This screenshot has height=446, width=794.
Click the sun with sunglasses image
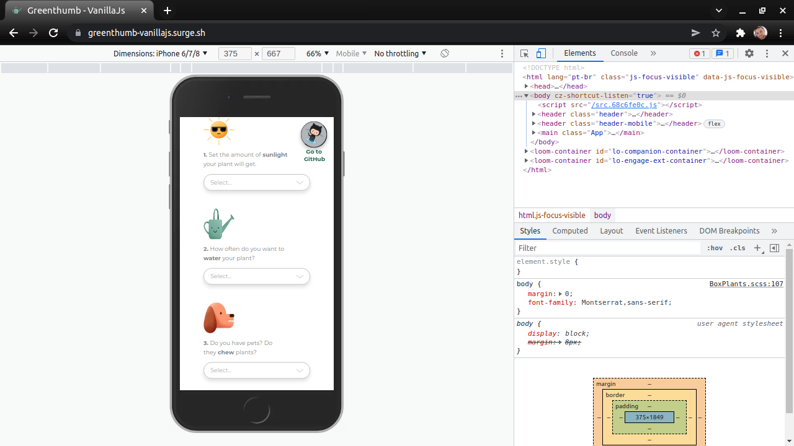pos(218,130)
